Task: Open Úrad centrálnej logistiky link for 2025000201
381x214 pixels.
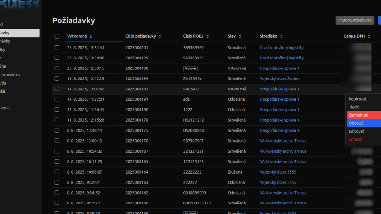Action: tap(281, 48)
